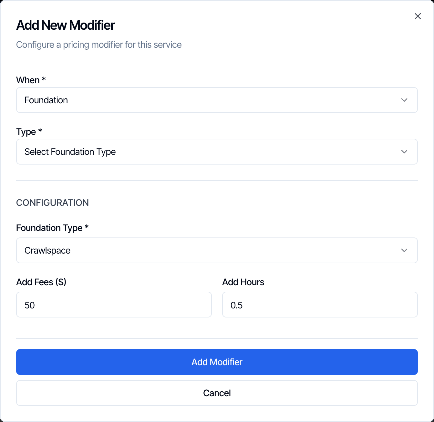Click the CONFIGURATION section heading
Viewport: 434px width, 422px height.
tap(52, 203)
